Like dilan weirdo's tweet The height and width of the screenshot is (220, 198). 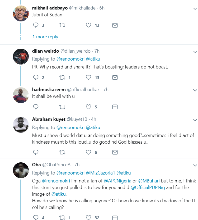(x=89, y=77)
